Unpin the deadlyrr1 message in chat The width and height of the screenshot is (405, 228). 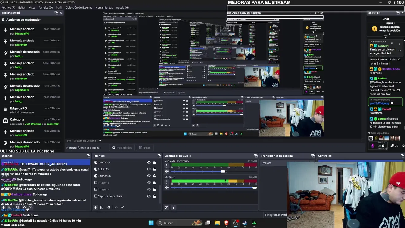point(392,44)
